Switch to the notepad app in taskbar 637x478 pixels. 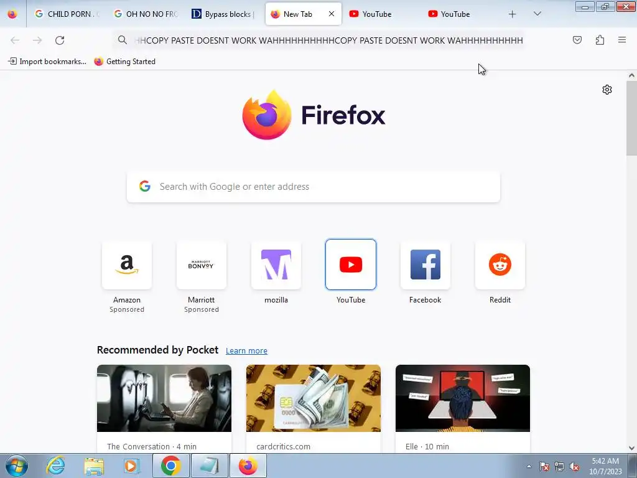coord(209,466)
